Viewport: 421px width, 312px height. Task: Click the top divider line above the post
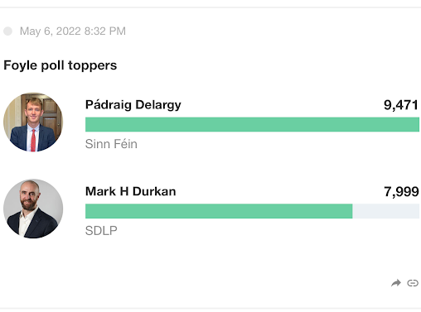(210, 7)
